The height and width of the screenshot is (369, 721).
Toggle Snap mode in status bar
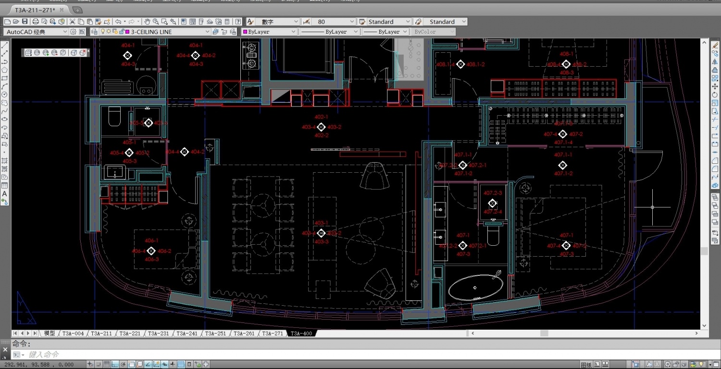click(x=98, y=364)
